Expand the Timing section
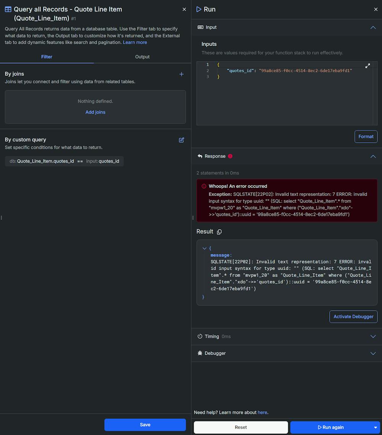The width and height of the screenshot is (382, 435). click(373, 337)
